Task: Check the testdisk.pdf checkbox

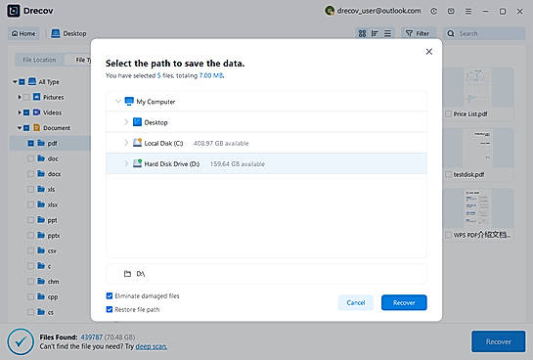Action: click(x=448, y=174)
